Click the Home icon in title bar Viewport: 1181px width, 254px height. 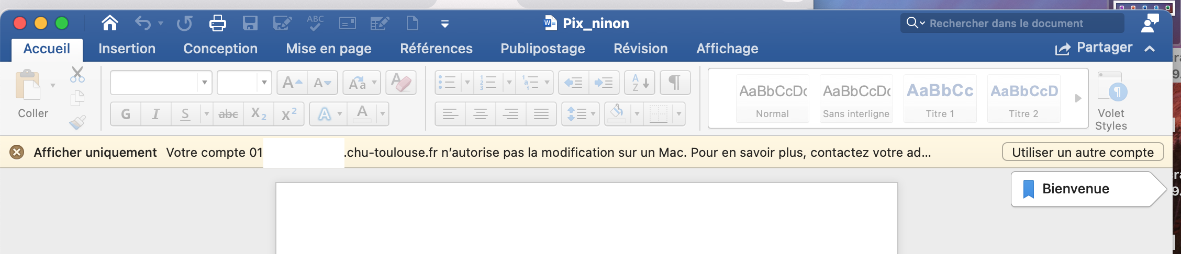pyautogui.click(x=110, y=23)
